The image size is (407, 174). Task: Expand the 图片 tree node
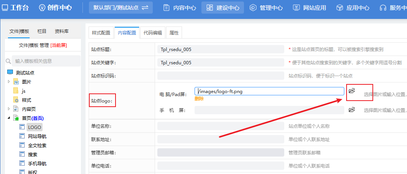click(9, 82)
